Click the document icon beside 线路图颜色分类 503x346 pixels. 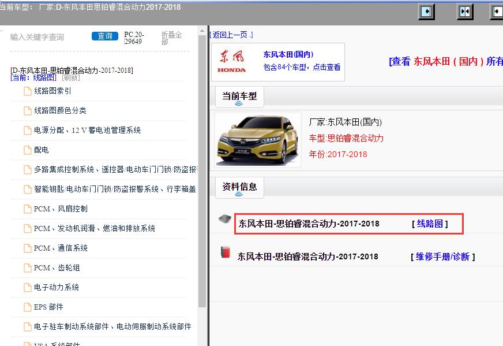pyautogui.click(x=28, y=111)
